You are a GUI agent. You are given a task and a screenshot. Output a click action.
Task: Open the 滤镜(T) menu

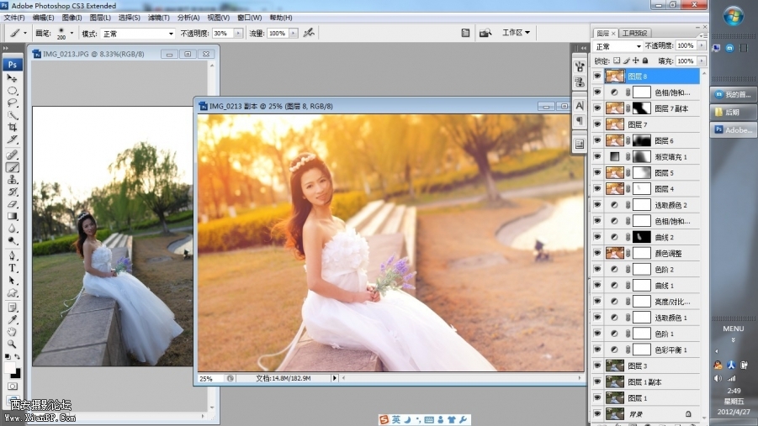158,17
